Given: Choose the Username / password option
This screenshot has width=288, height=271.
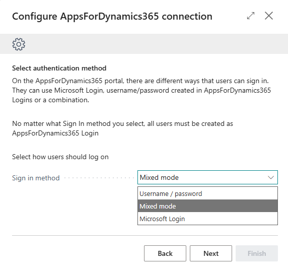Looking at the screenshot, I should [207, 193].
